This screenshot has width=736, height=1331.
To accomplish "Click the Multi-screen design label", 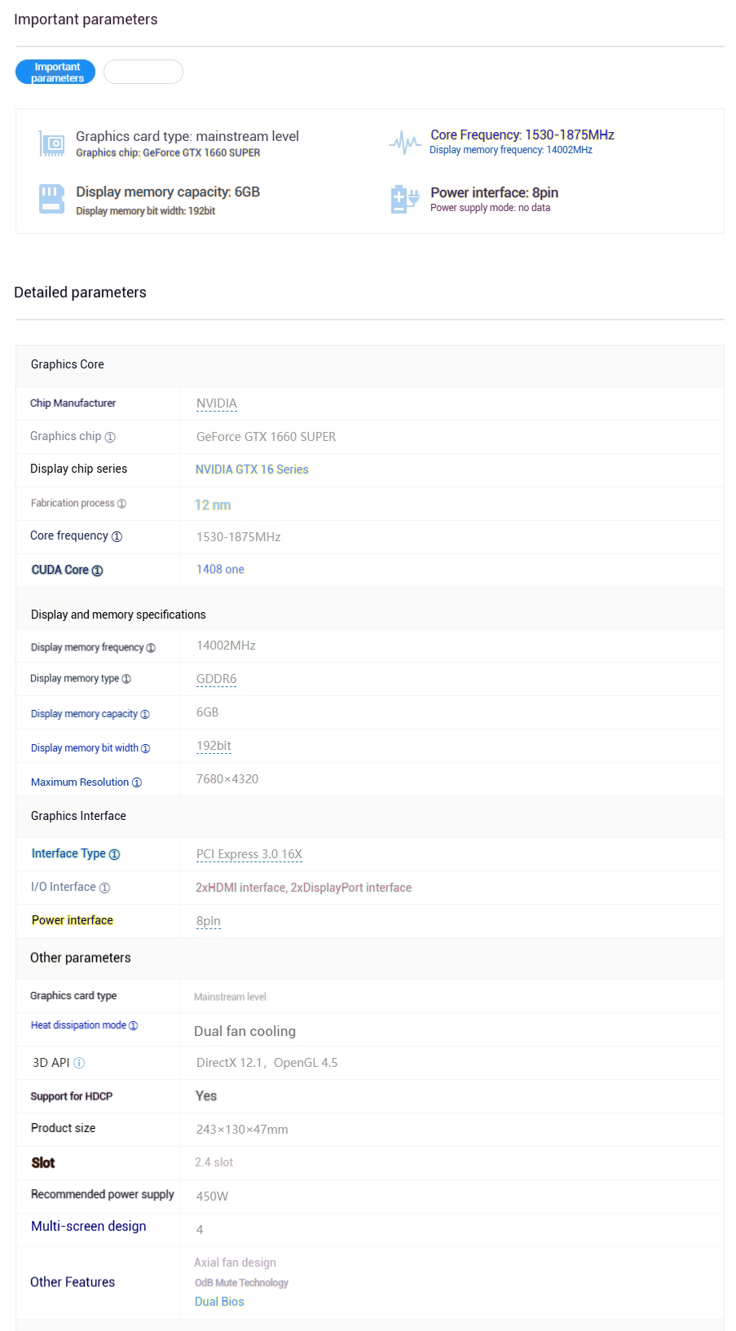I will pos(89,1227).
